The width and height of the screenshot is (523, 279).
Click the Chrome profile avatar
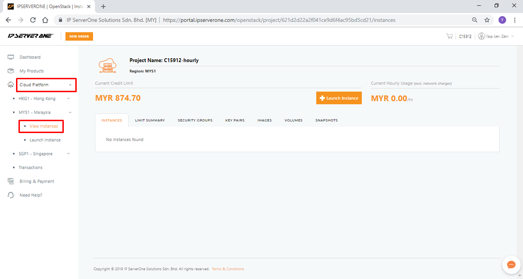click(502, 20)
